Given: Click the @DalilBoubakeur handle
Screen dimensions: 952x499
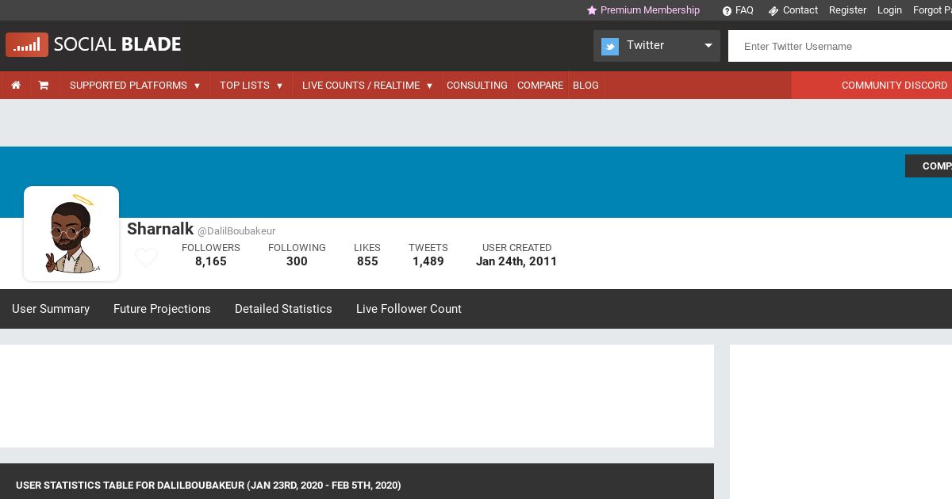Looking at the screenshot, I should 236,231.
